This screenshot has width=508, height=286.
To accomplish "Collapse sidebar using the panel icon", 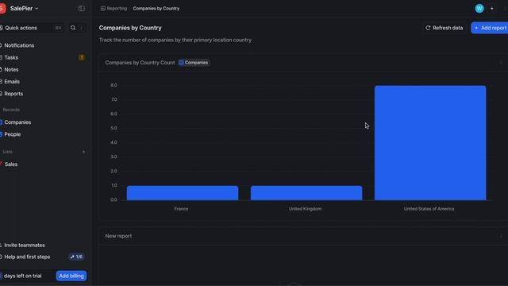I will pyautogui.click(x=81, y=9).
